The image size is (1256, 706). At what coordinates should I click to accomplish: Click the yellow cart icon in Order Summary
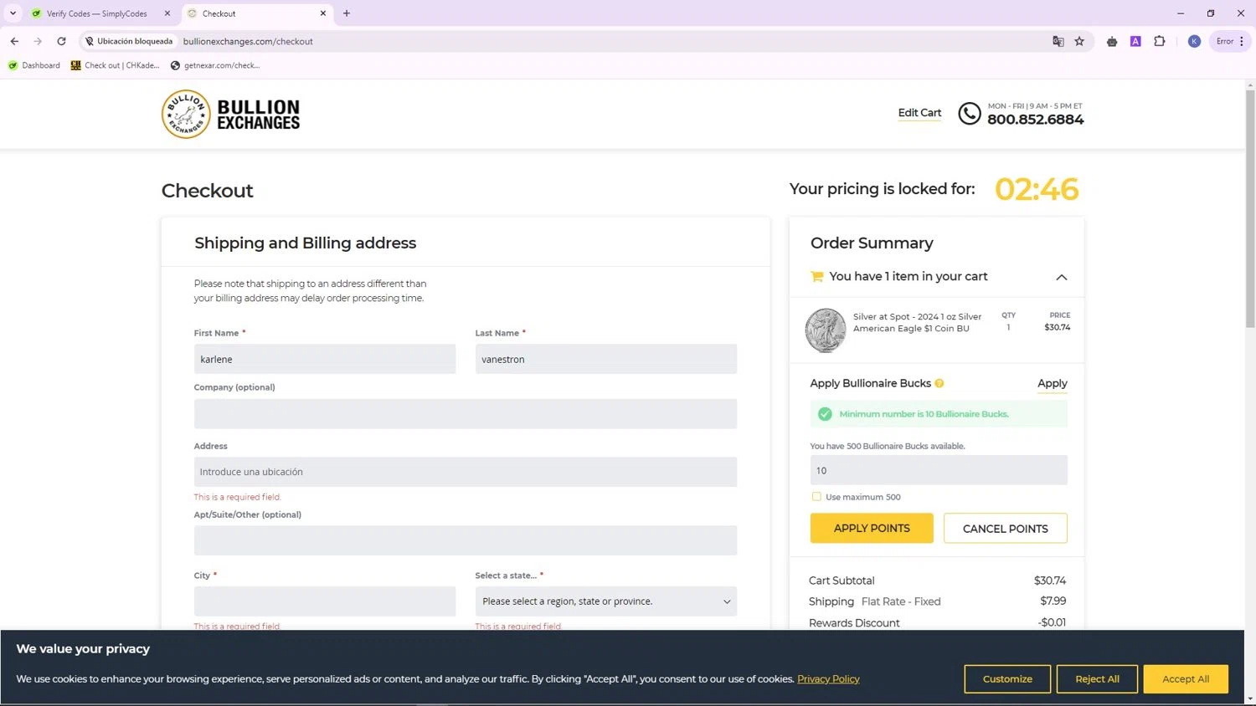tap(817, 276)
